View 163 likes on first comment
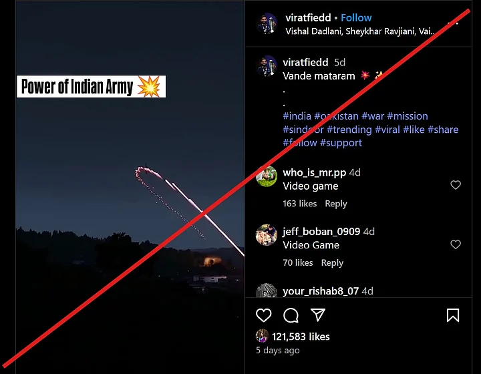Image resolution: width=481 pixels, height=374 pixels. [300, 204]
